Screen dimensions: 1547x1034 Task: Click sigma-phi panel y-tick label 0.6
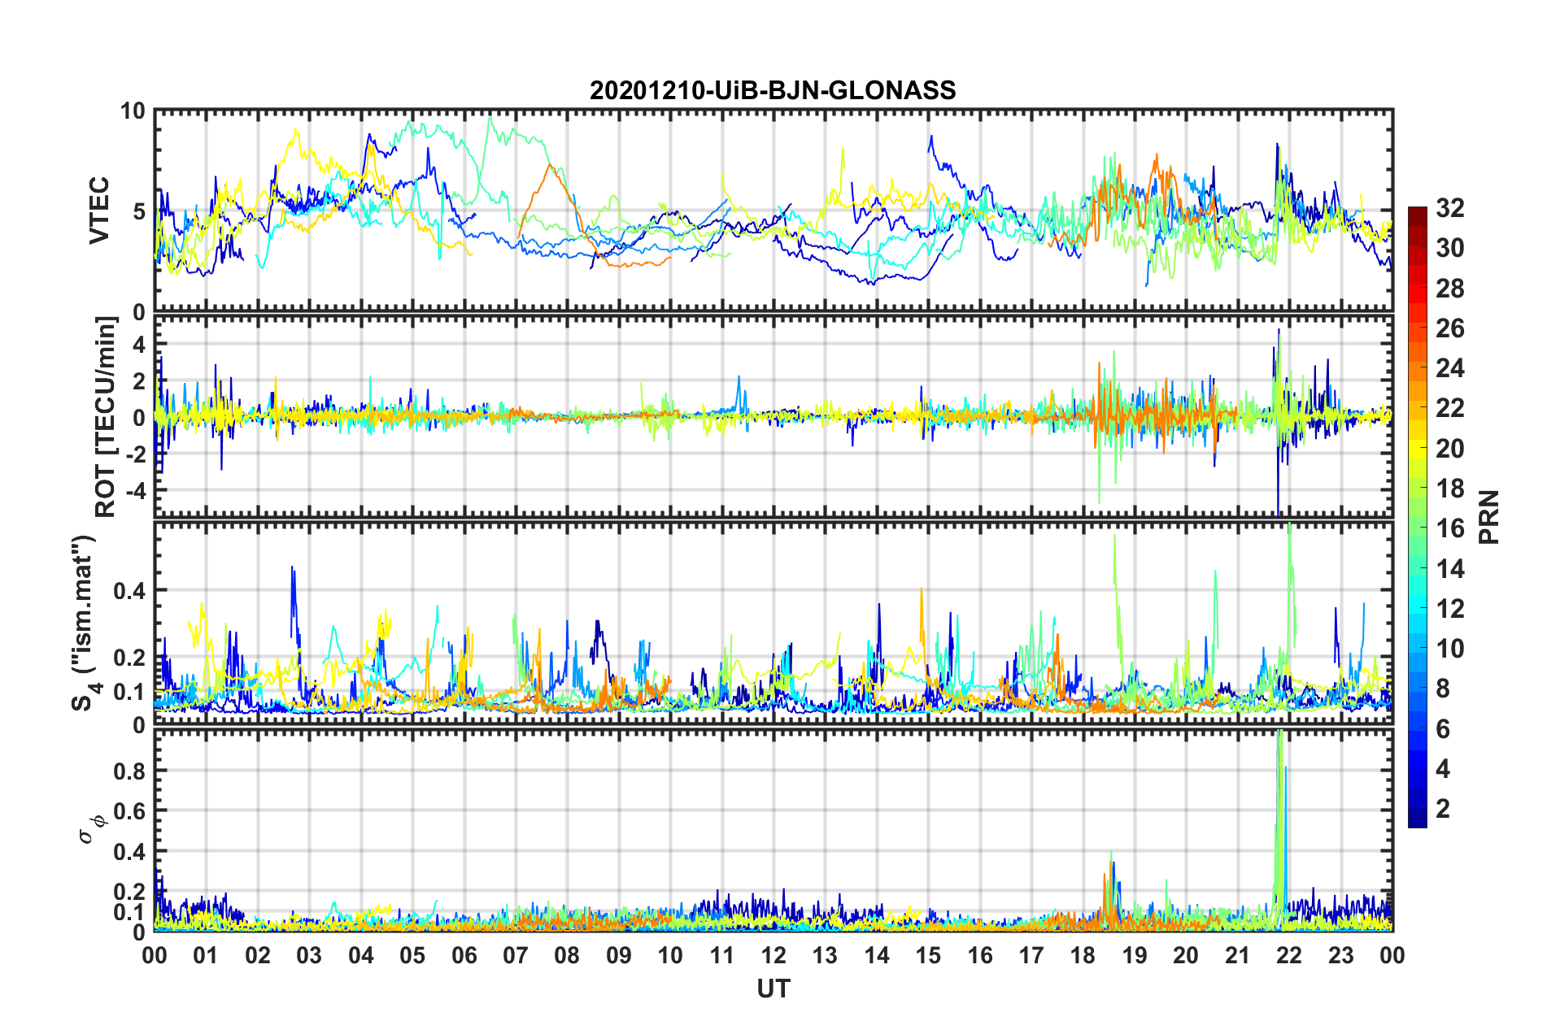[x=130, y=811]
